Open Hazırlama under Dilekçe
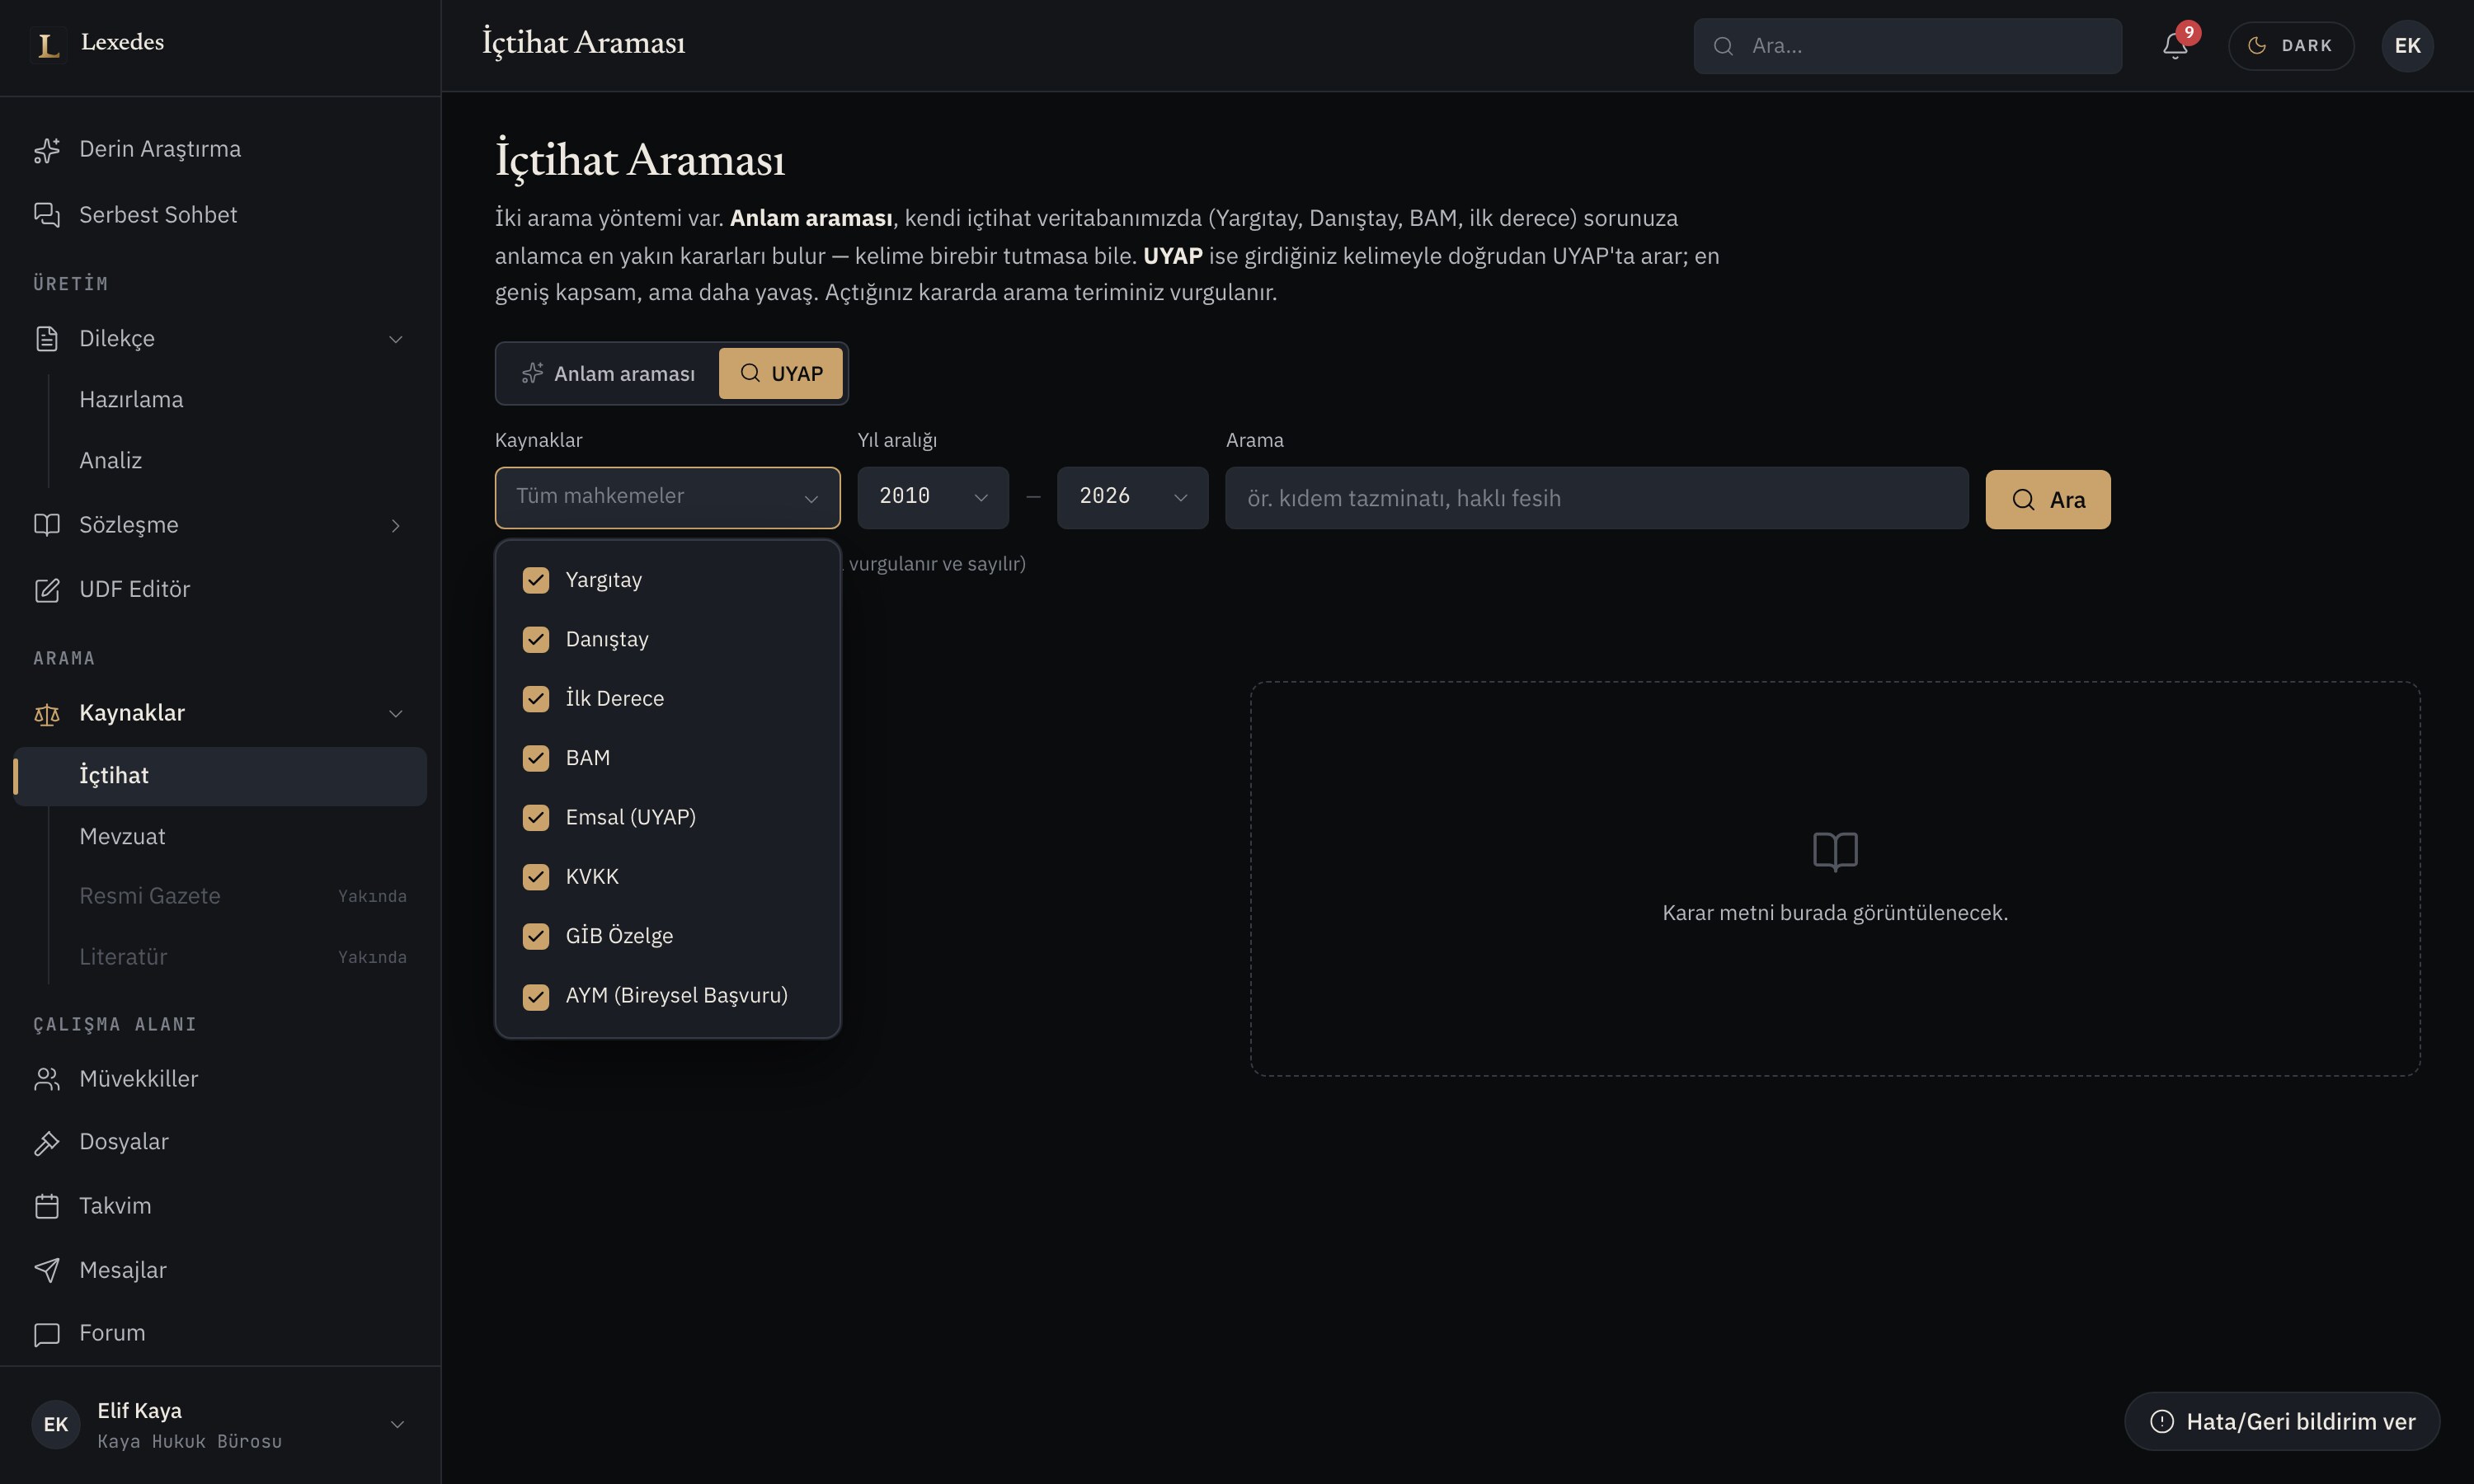The height and width of the screenshot is (1484, 2474). coord(131,400)
